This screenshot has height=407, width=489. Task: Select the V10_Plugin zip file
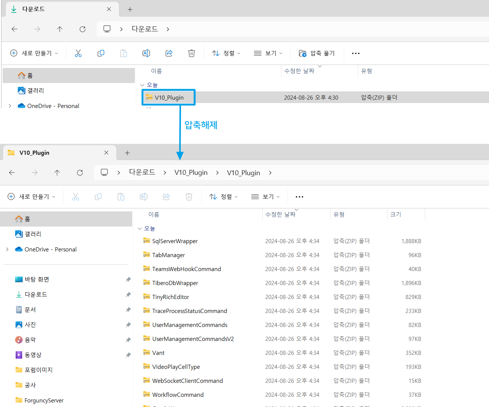tap(169, 97)
